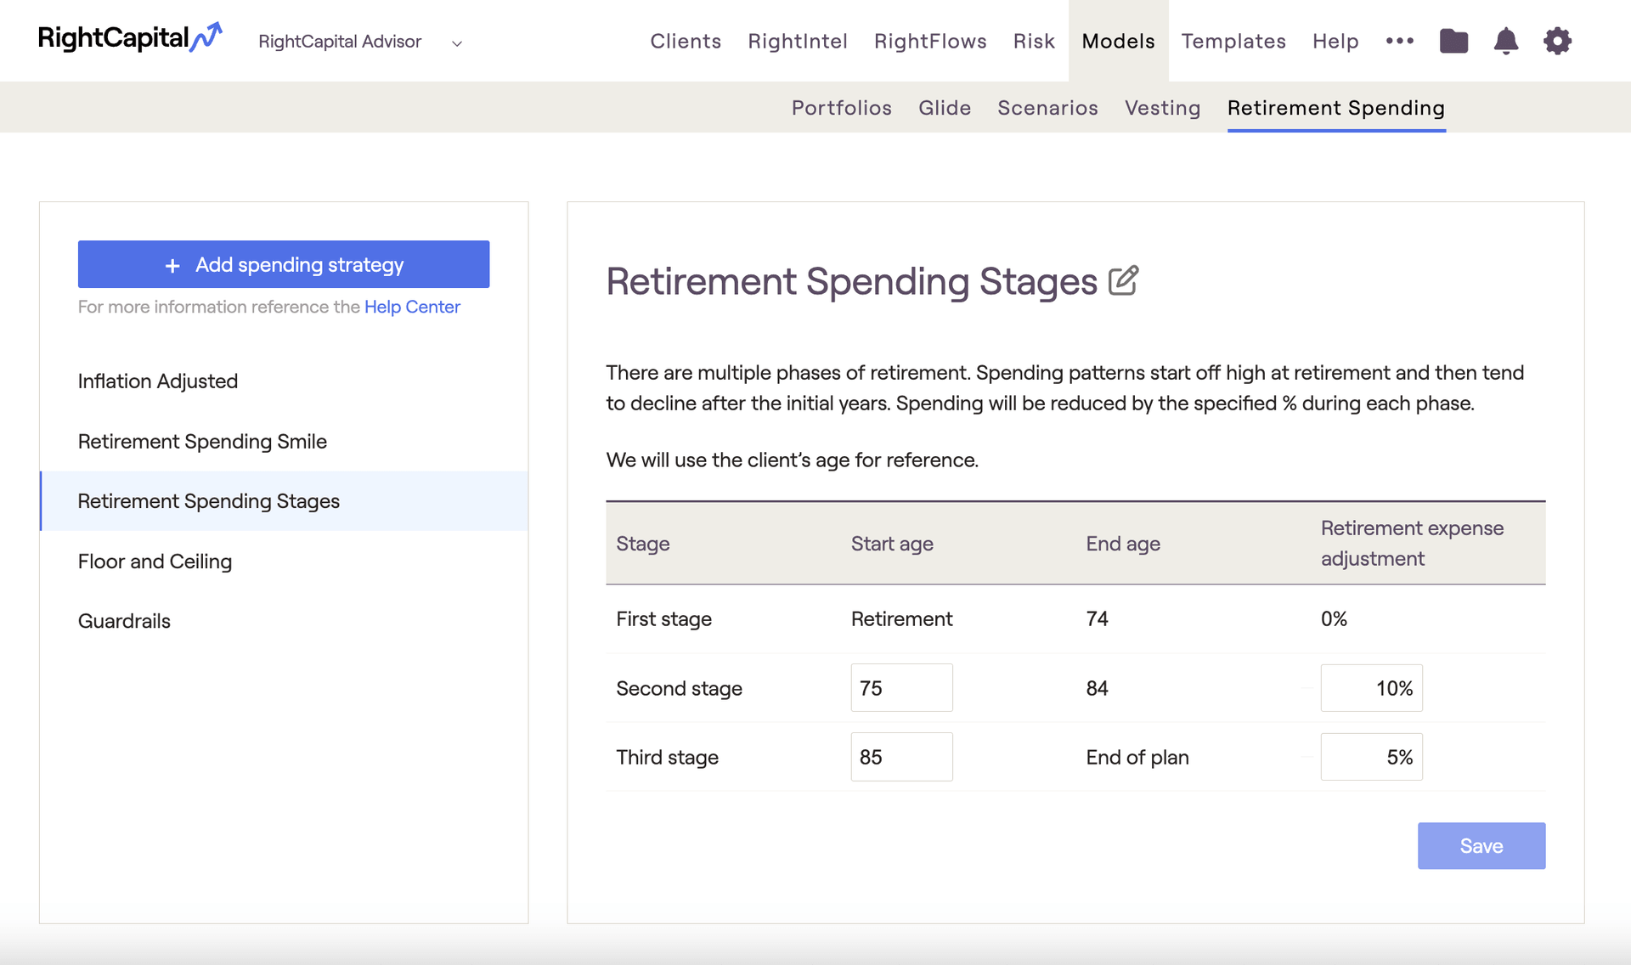Click First stage '0%' adjustment value
This screenshot has height=965, width=1631.
click(x=1334, y=618)
